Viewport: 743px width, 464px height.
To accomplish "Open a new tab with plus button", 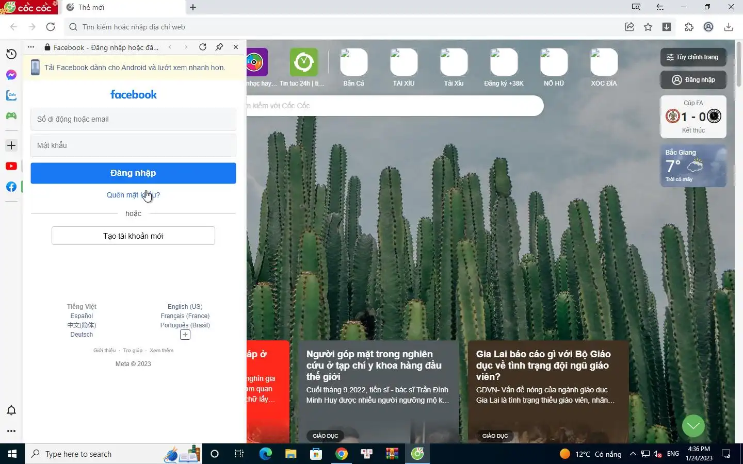I will [x=193, y=7].
